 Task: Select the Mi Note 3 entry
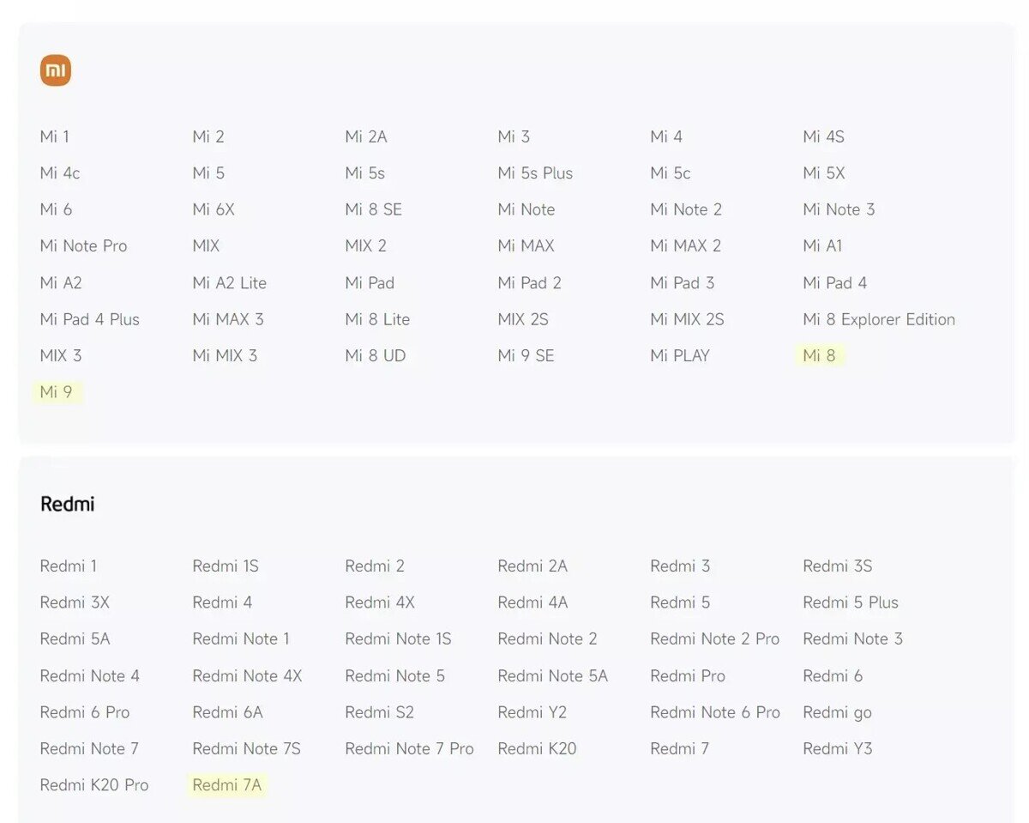click(839, 209)
